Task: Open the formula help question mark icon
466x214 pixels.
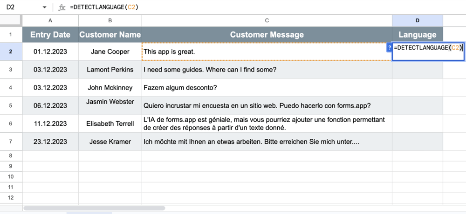Action: click(390, 48)
